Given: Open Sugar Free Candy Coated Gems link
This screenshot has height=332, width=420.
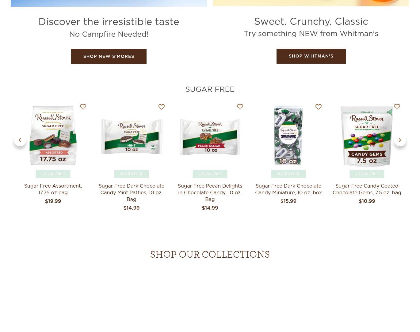Looking at the screenshot, I should (x=367, y=189).
